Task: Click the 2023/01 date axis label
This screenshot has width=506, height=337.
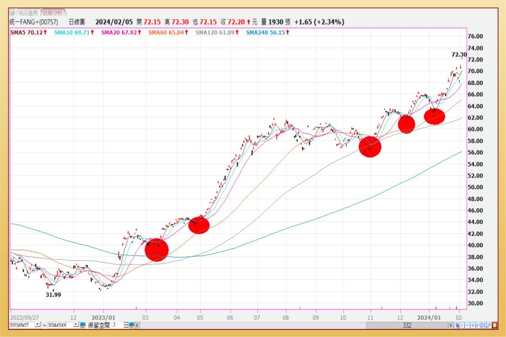Action: pyautogui.click(x=103, y=317)
